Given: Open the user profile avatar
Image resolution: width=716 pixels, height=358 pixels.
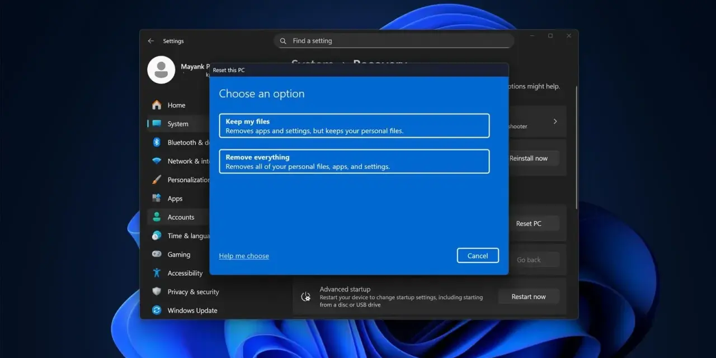Looking at the screenshot, I should (x=161, y=70).
